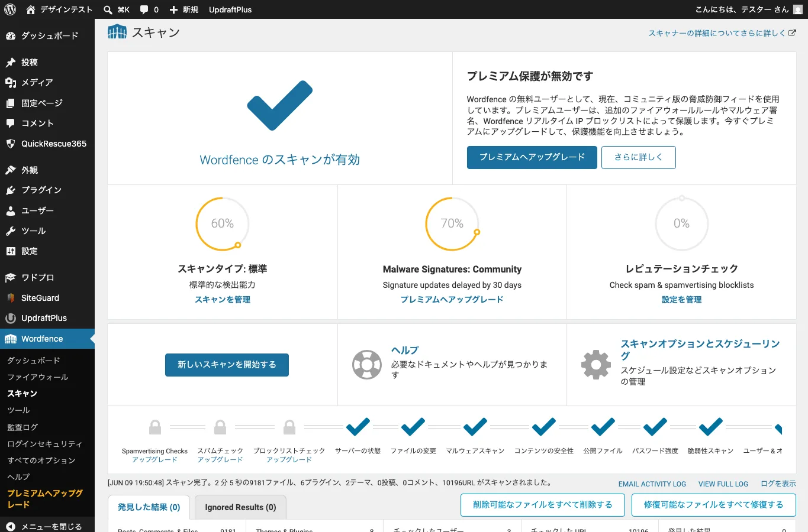Open ファイアウォール in Wordfence submenu
The image size is (808, 532).
click(x=38, y=377)
